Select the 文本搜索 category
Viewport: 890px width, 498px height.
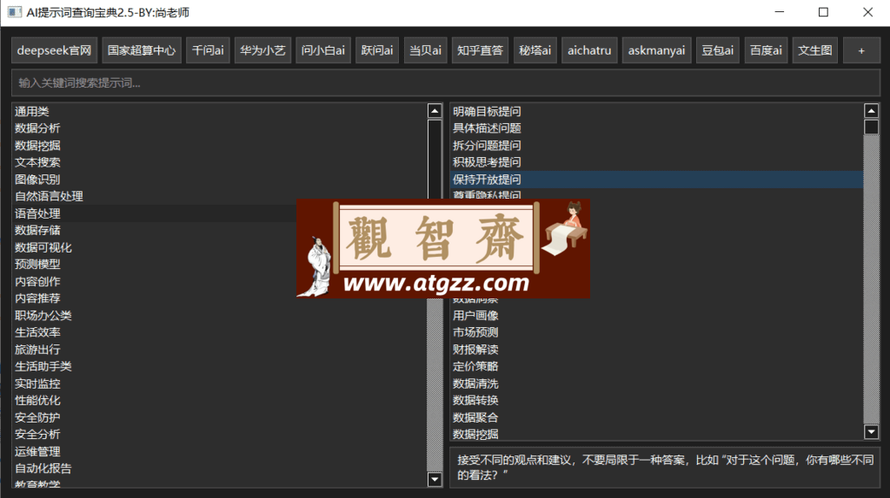click(219, 162)
